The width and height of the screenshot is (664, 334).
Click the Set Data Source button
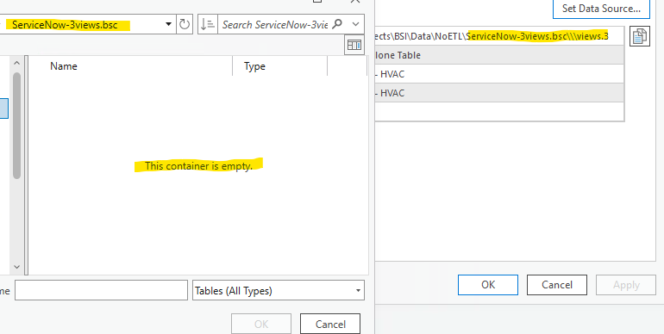click(x=601, y=8)
